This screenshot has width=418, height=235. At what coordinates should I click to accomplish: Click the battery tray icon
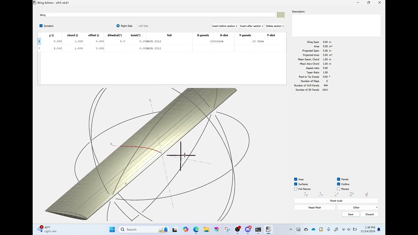(355, 229)
